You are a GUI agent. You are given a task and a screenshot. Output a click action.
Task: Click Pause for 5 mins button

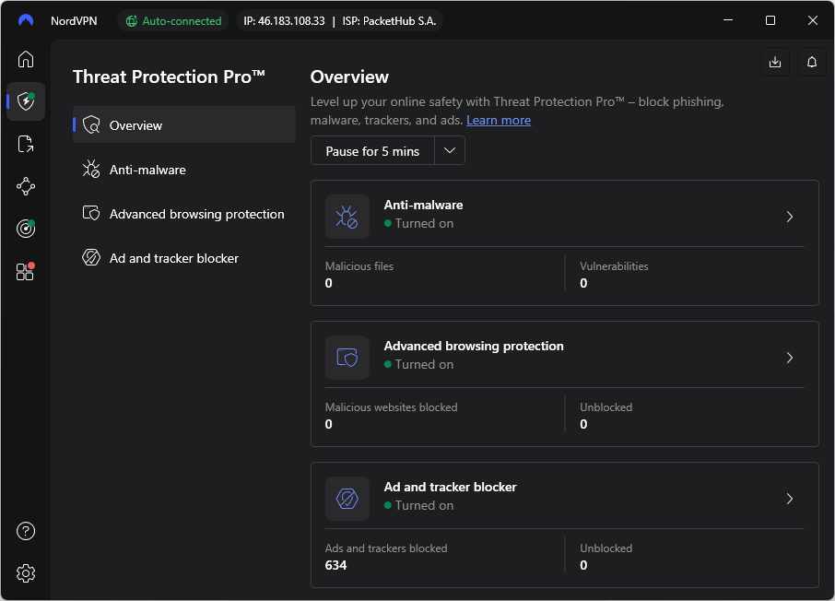click(371, 150)
